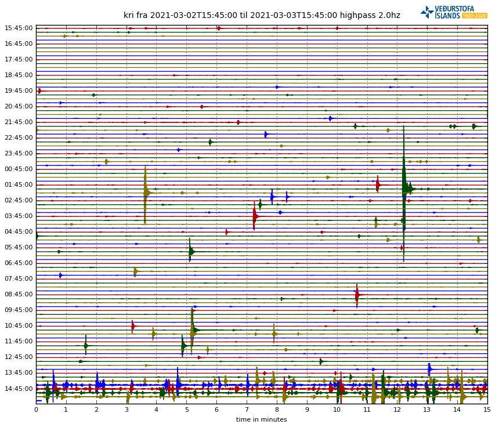Click the 'time in minutes' axis label
Screen dimensions: 499x435
[261, 419]
